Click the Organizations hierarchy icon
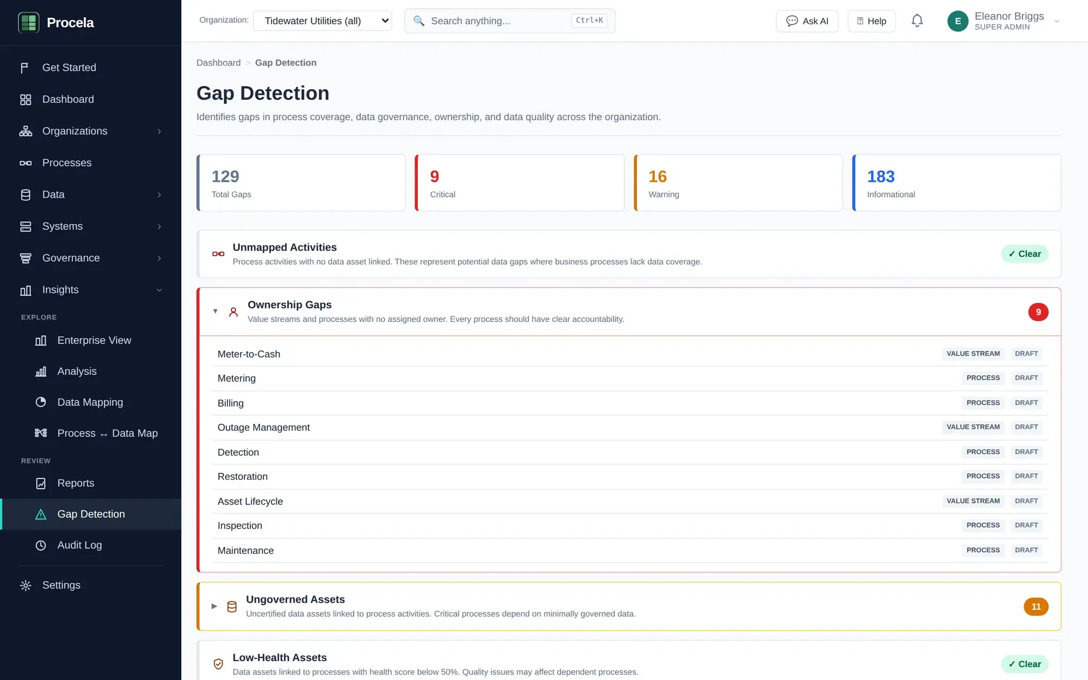 pos(26,131)
